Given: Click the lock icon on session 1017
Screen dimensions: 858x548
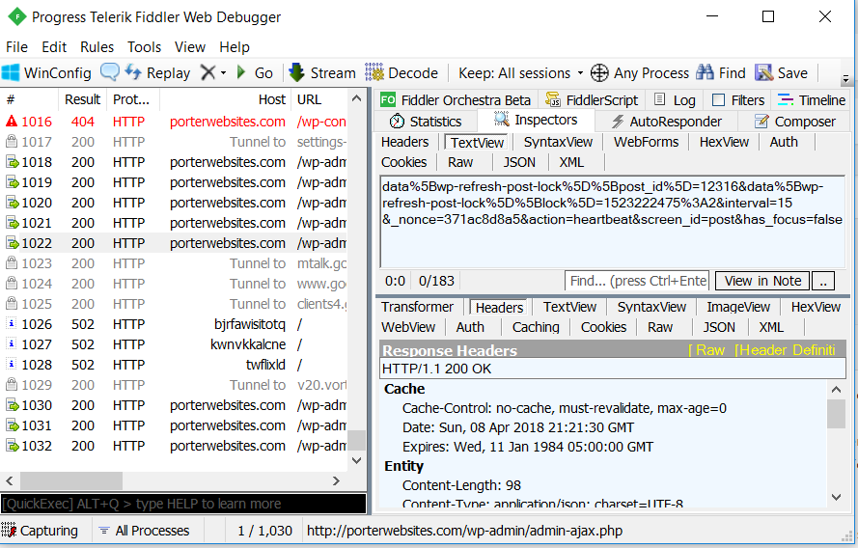Looking at the screenshot, I should point(11,142).
